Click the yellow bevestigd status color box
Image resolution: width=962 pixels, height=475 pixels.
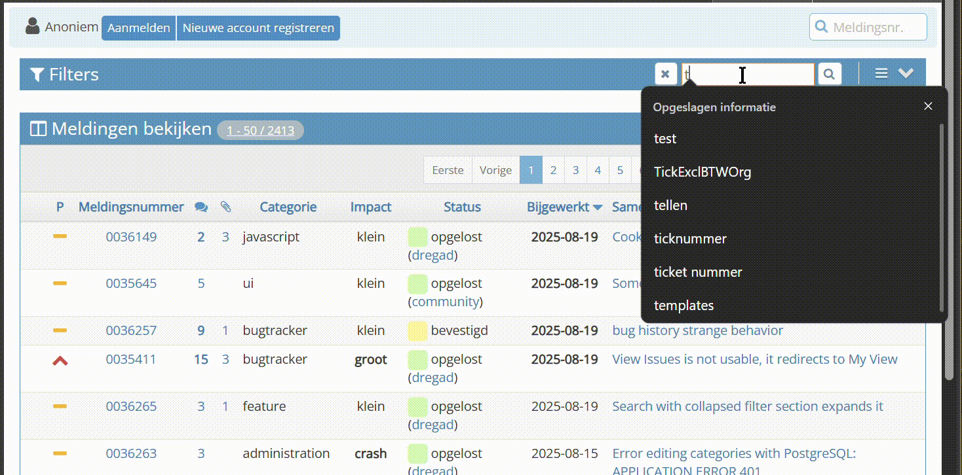[x=417, y=331]
